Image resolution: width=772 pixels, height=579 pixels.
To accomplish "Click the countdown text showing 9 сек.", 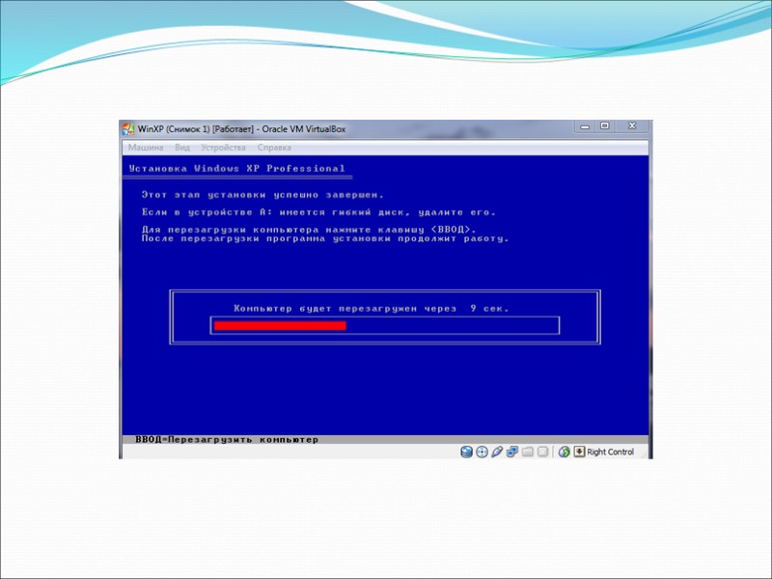I will coord(372,309).
